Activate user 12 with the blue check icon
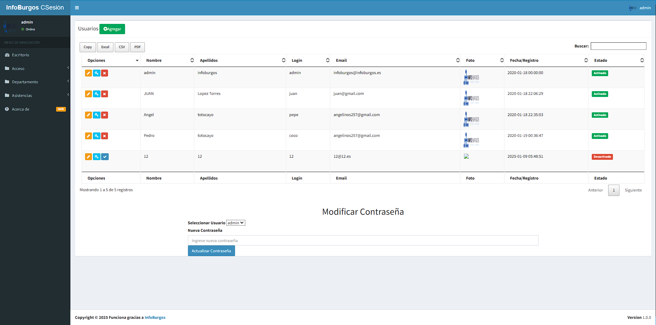The height and width of the screenshot is (325, 656). [x=105, y=157]
